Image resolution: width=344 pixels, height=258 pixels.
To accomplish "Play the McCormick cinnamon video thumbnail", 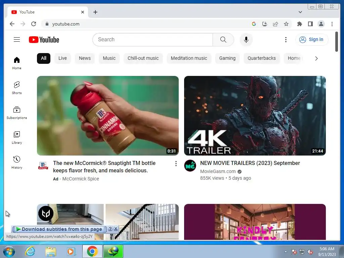I will click(108, 116).
